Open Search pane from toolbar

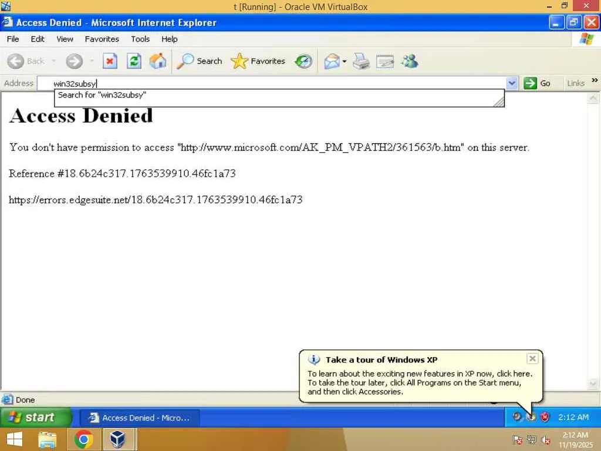tap(200, 61)
